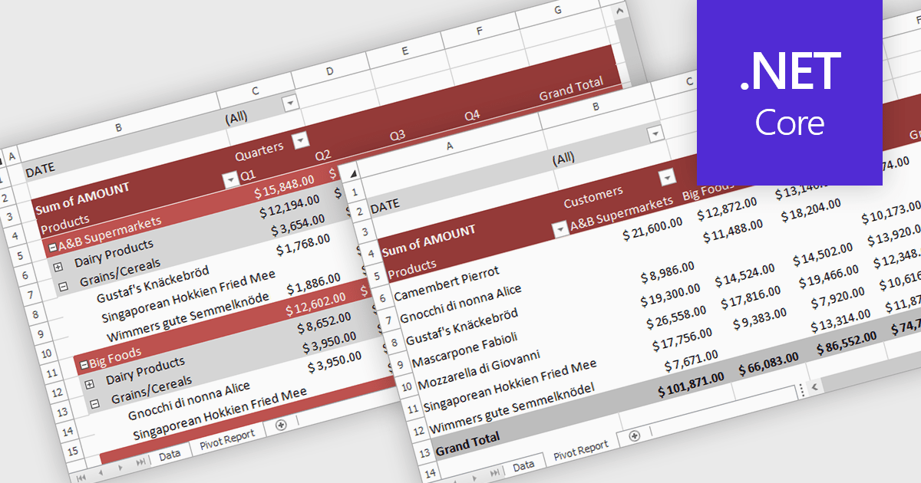This screenshot has width=921, height=483.
Task: Open the Pivot Report tab in right workbook
Action: (581, 450)
